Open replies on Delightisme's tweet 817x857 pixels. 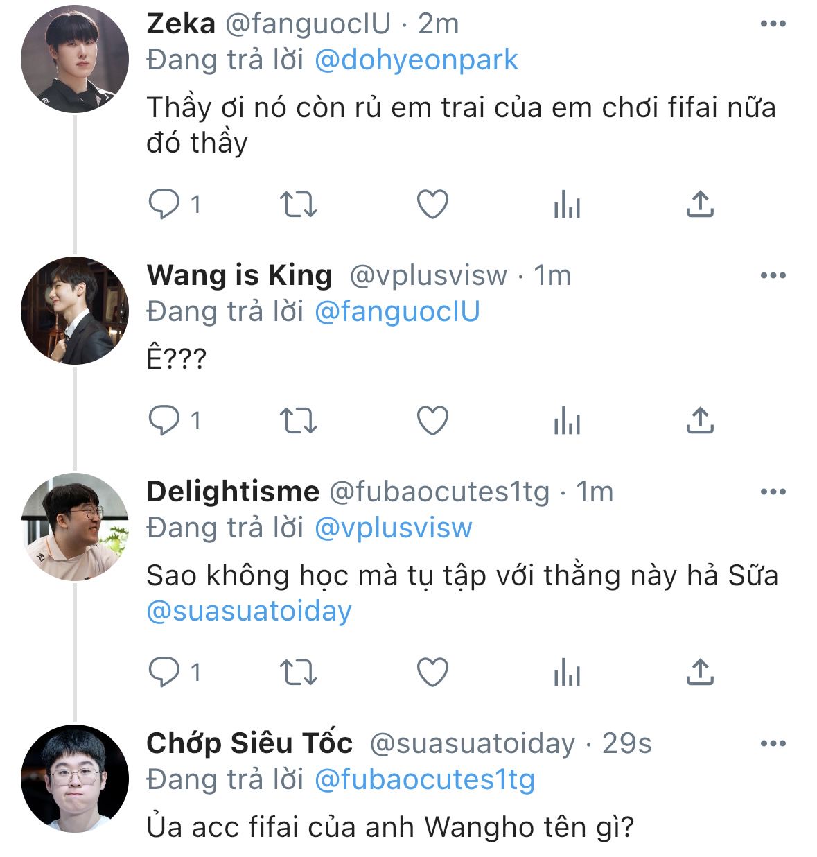[165, 672]
